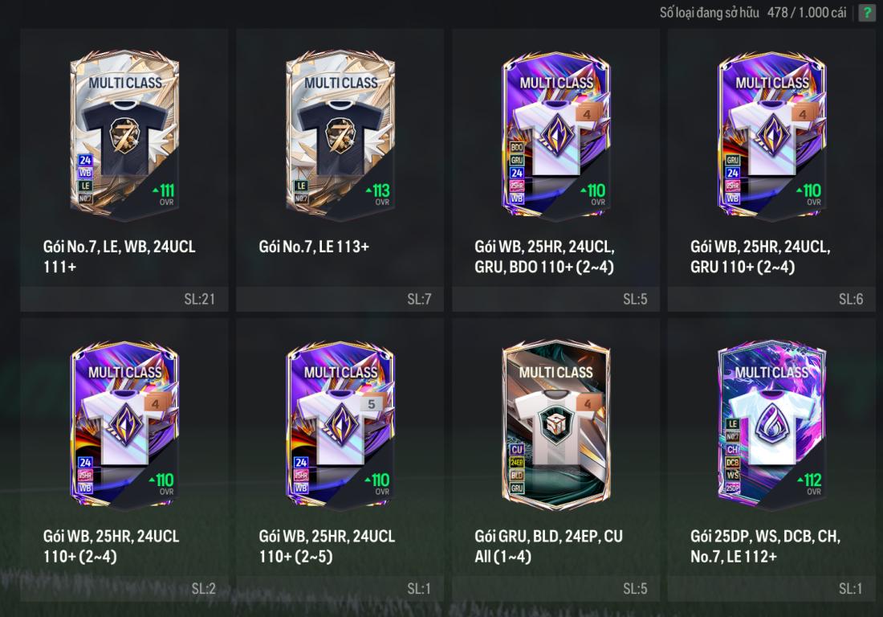The height and width of the screenshot is (617, 883).
Task: Click the SL:21 quantity label
Action: tap(200, 299)
